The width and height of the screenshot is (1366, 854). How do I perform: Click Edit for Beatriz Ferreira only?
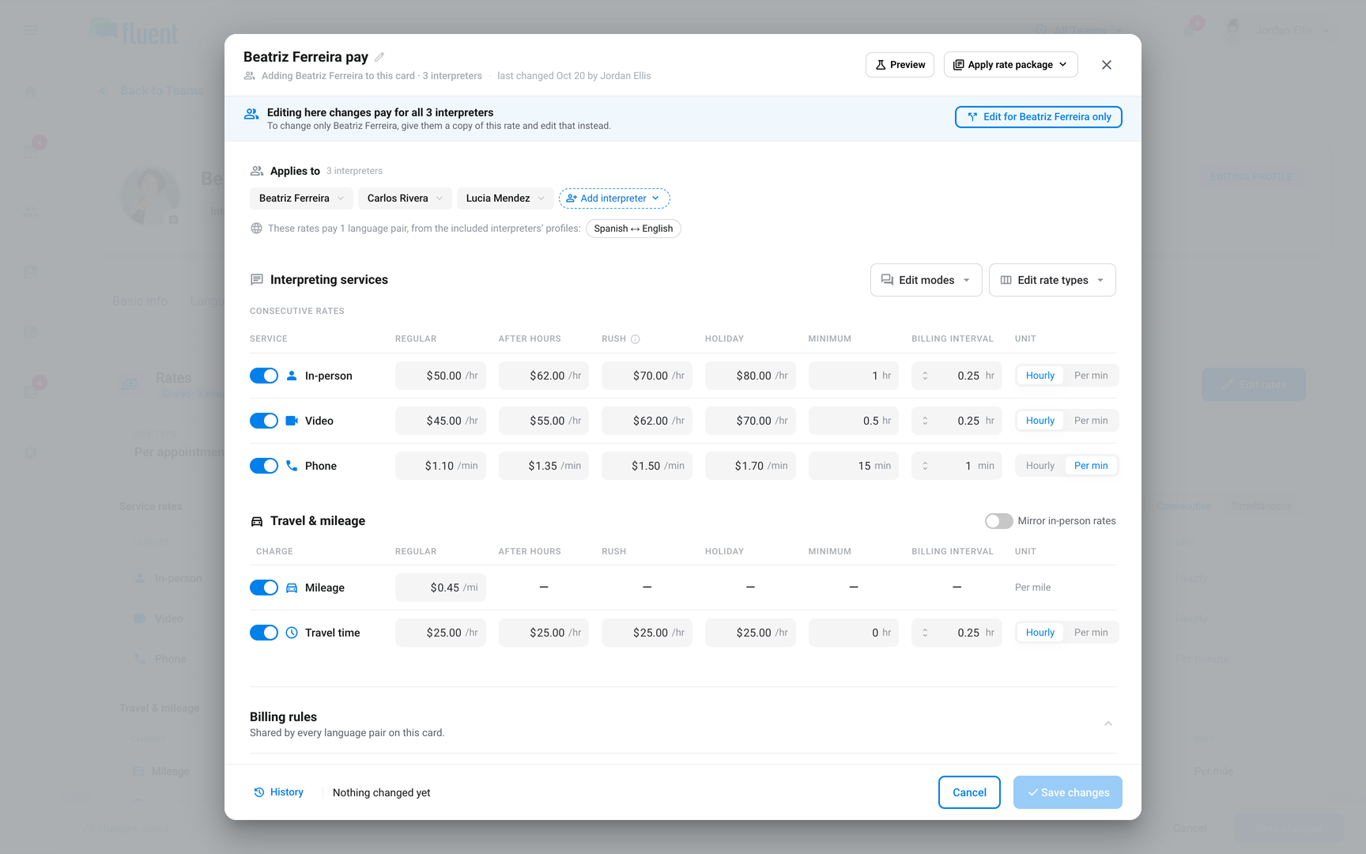[x=1039, y=117]
